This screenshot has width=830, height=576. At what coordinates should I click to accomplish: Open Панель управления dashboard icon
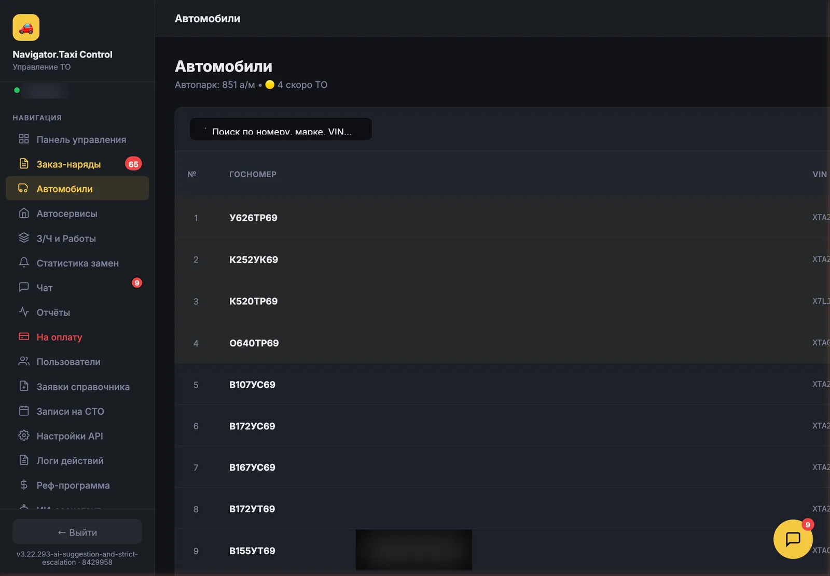click(24, 139)
